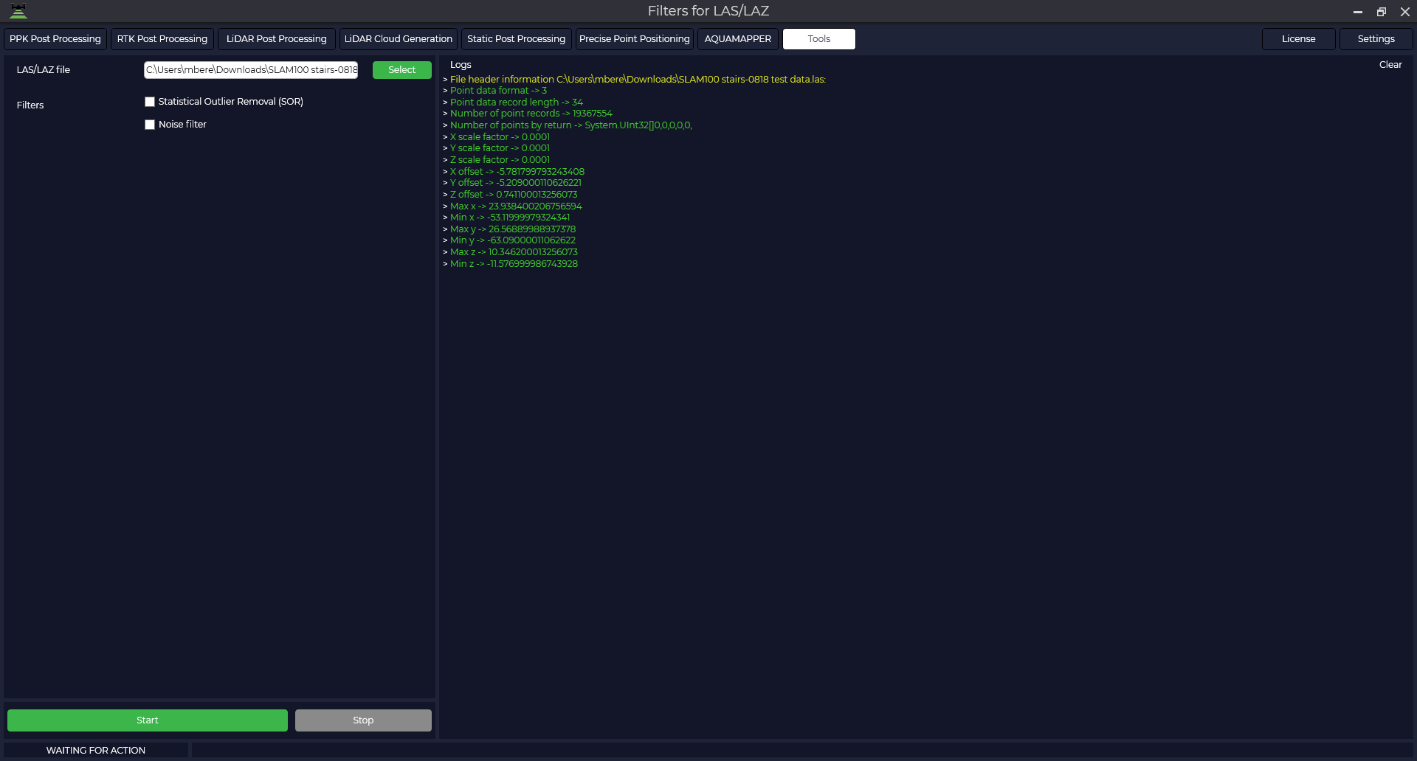Screen dimensions: 1417x761
Task: Go to LiDAR Cloud Generation tab
Action: pyautogui.click(x=399, y=39)
